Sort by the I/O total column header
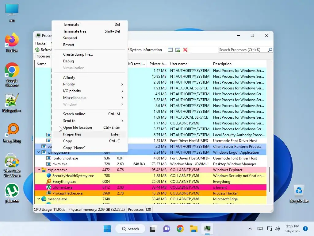This screenshot has width=314, height=236. (136, 64)
